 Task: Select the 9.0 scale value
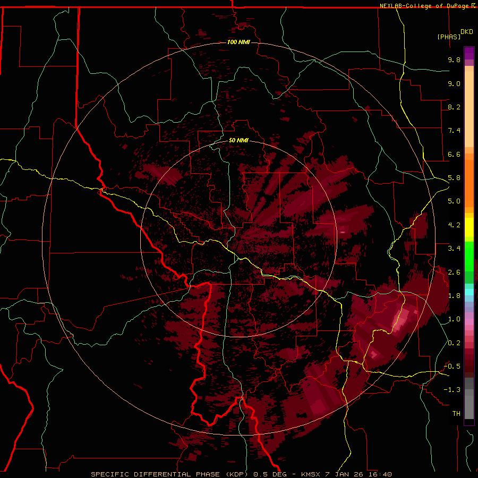pyautogui.click(x=454, y=83)
